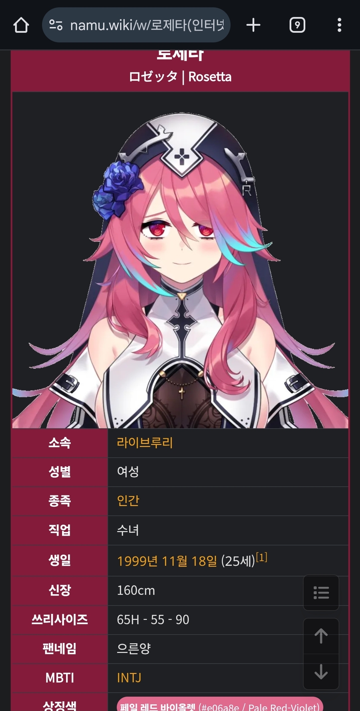Open the 1999년 year link
The height and width of the screenshot is (711, 360).
coord(137,561)
